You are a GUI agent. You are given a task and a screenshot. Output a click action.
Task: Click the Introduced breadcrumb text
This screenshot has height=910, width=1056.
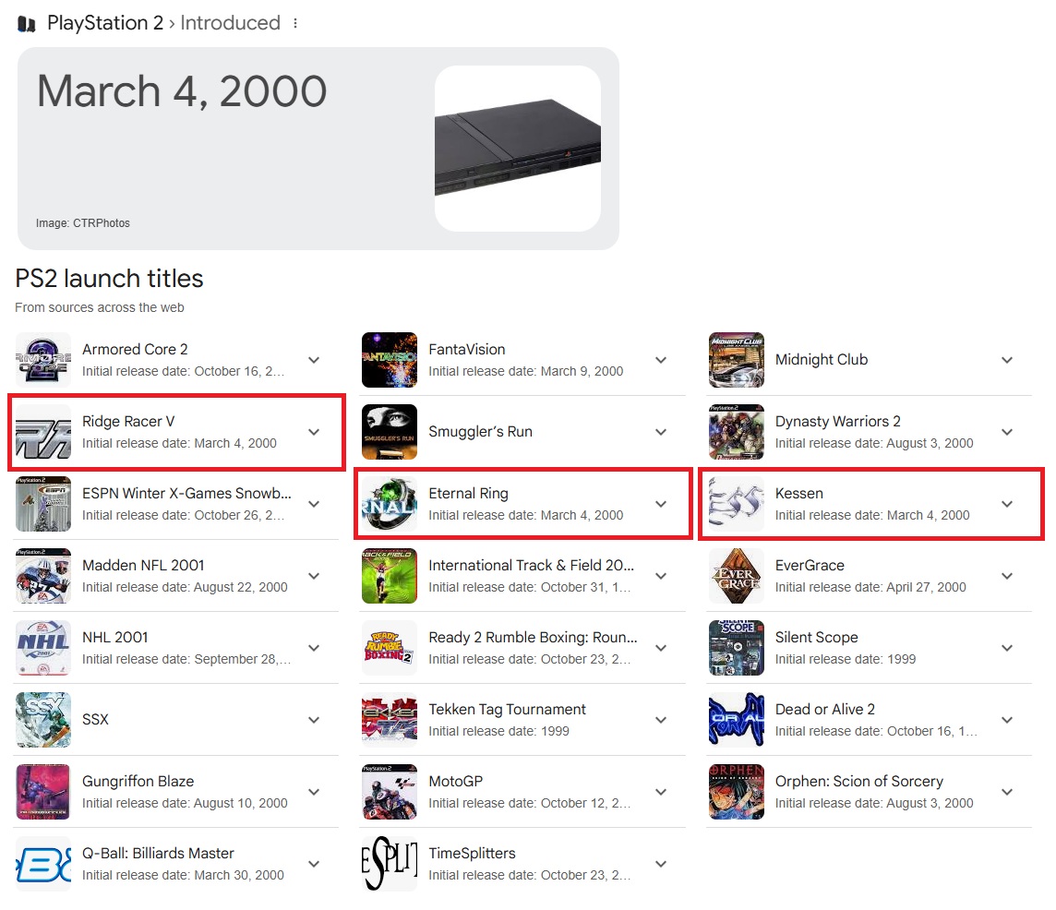pyautogui.click(x=231, y=23)
